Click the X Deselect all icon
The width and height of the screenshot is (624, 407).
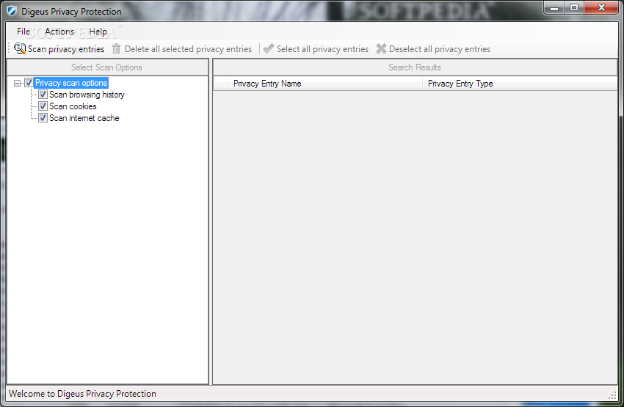point(381,48)
